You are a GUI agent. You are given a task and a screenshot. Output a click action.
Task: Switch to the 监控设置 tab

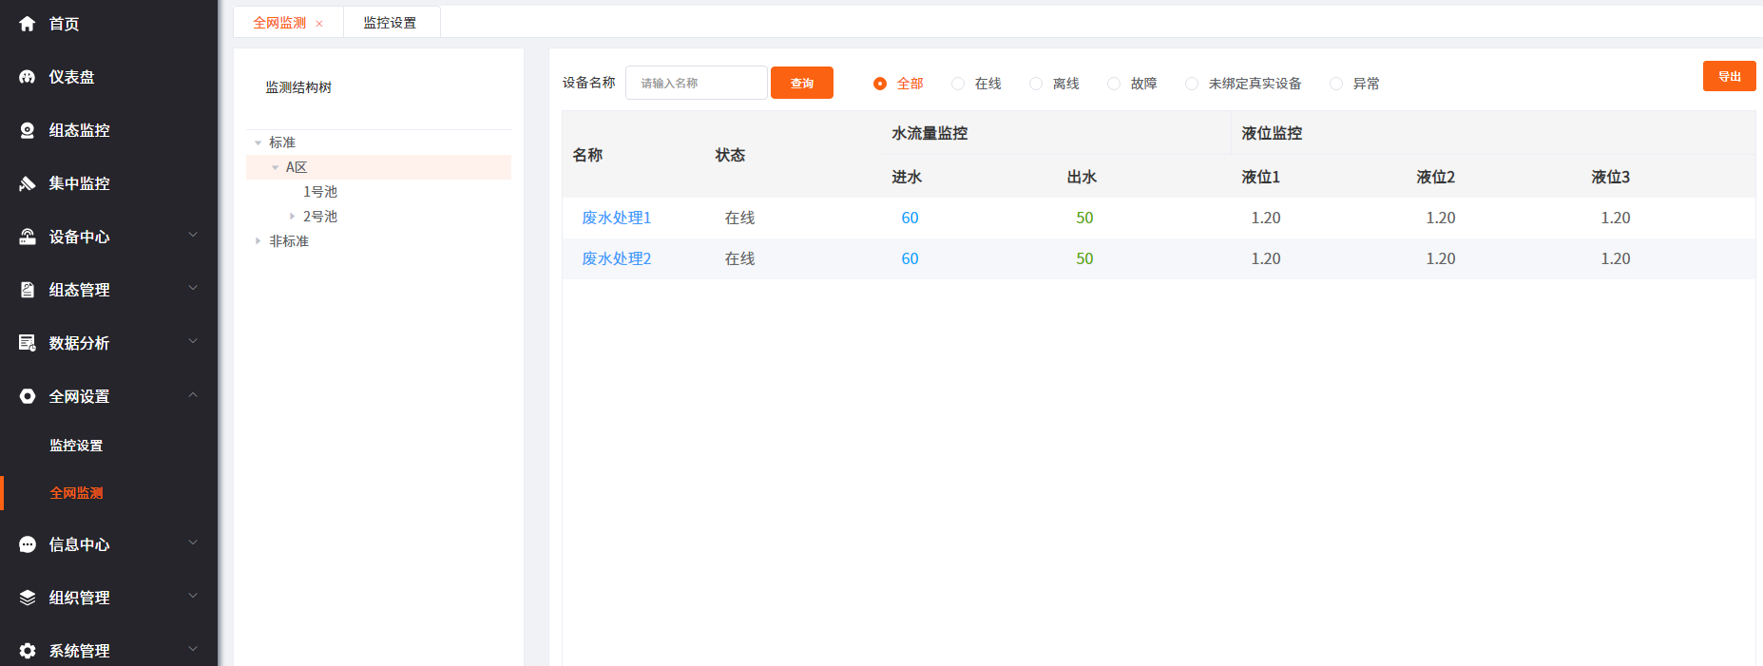(390, 23)
